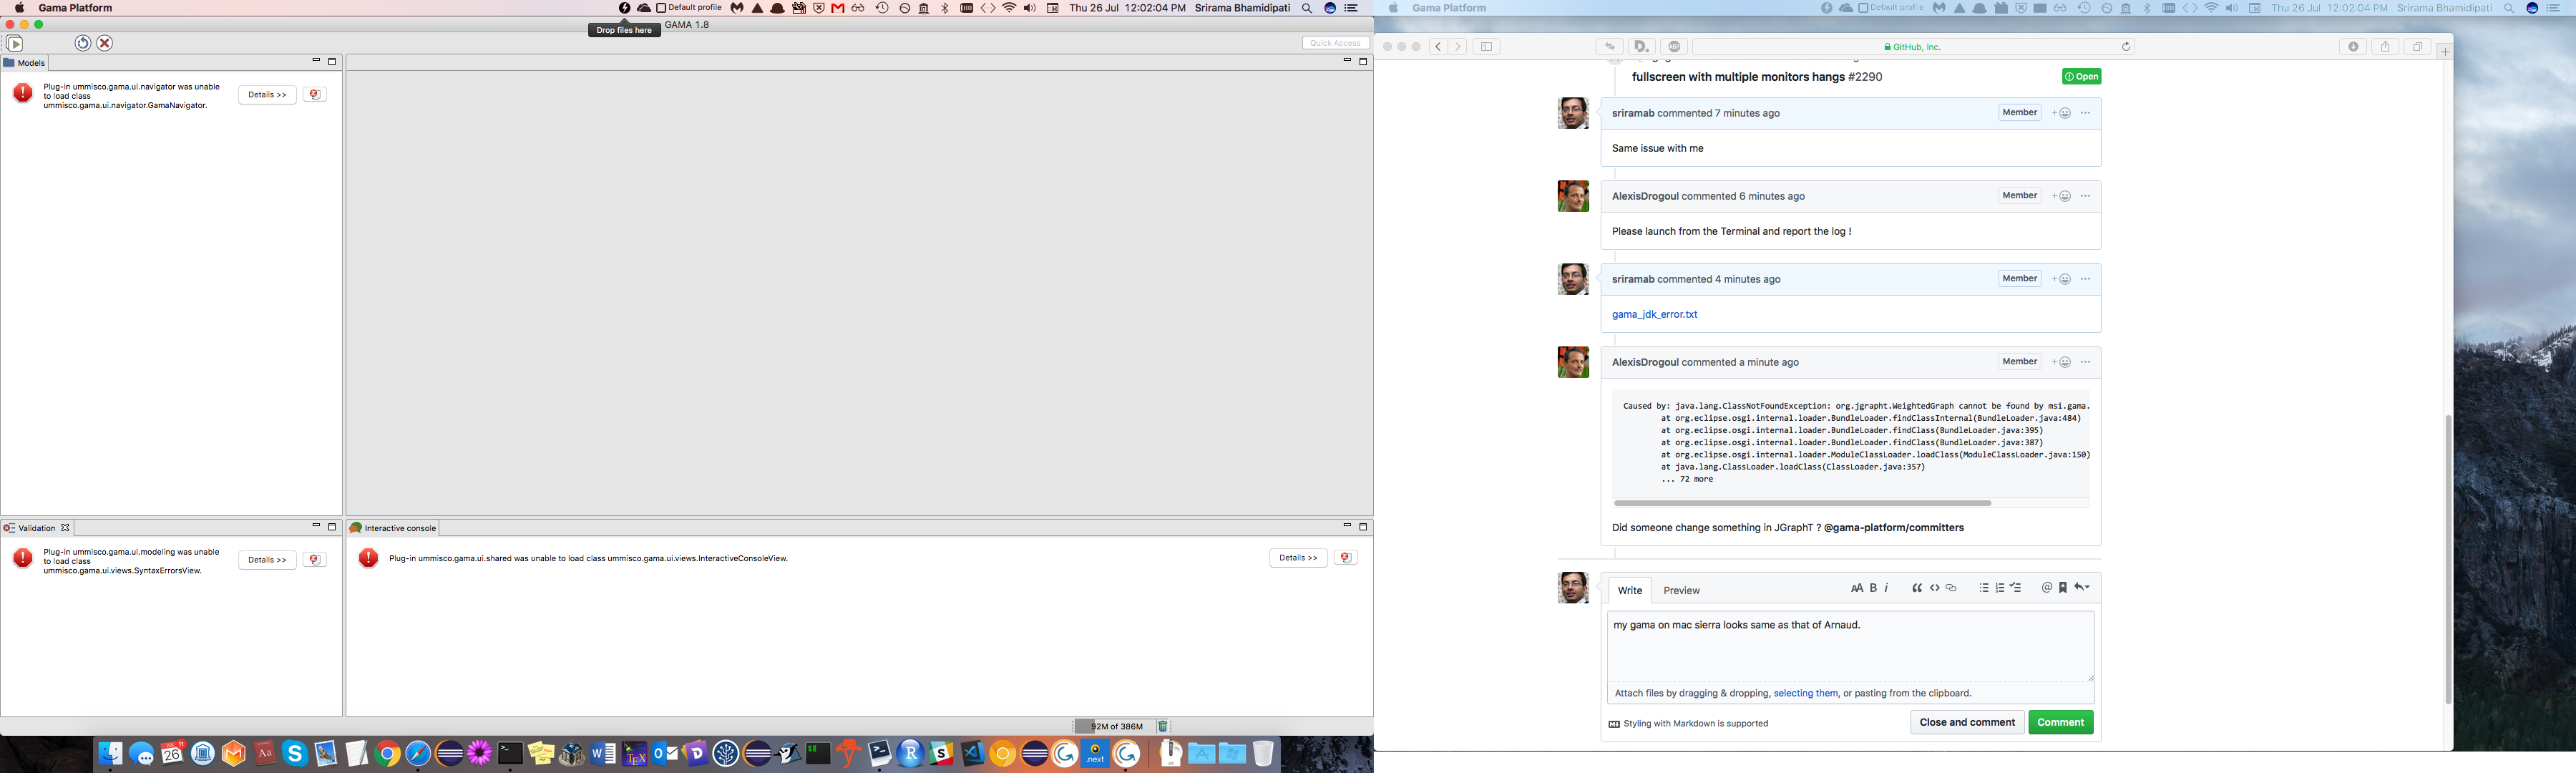Screen dimensions: 2576x773
Task: Add a bulleted list with the list icon
Action: (x=1984, y=588)
